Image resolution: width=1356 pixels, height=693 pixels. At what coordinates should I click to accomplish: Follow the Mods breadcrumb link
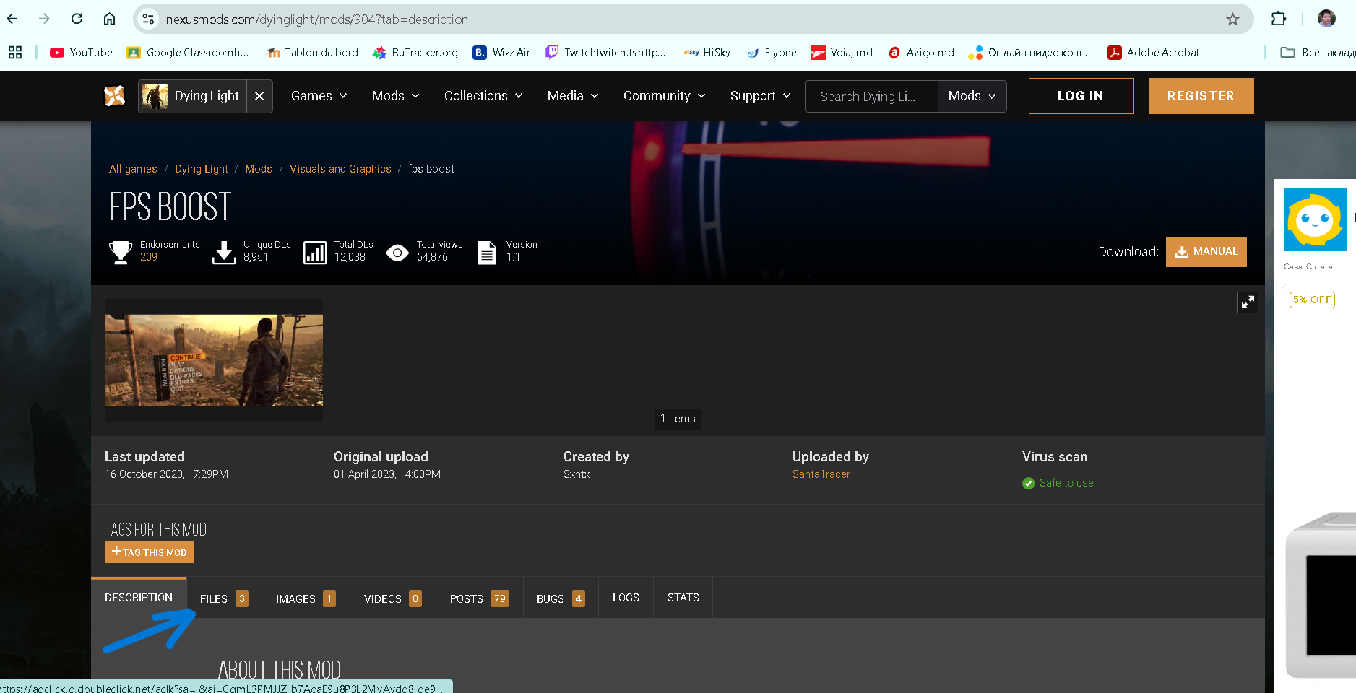click(259, 169)
